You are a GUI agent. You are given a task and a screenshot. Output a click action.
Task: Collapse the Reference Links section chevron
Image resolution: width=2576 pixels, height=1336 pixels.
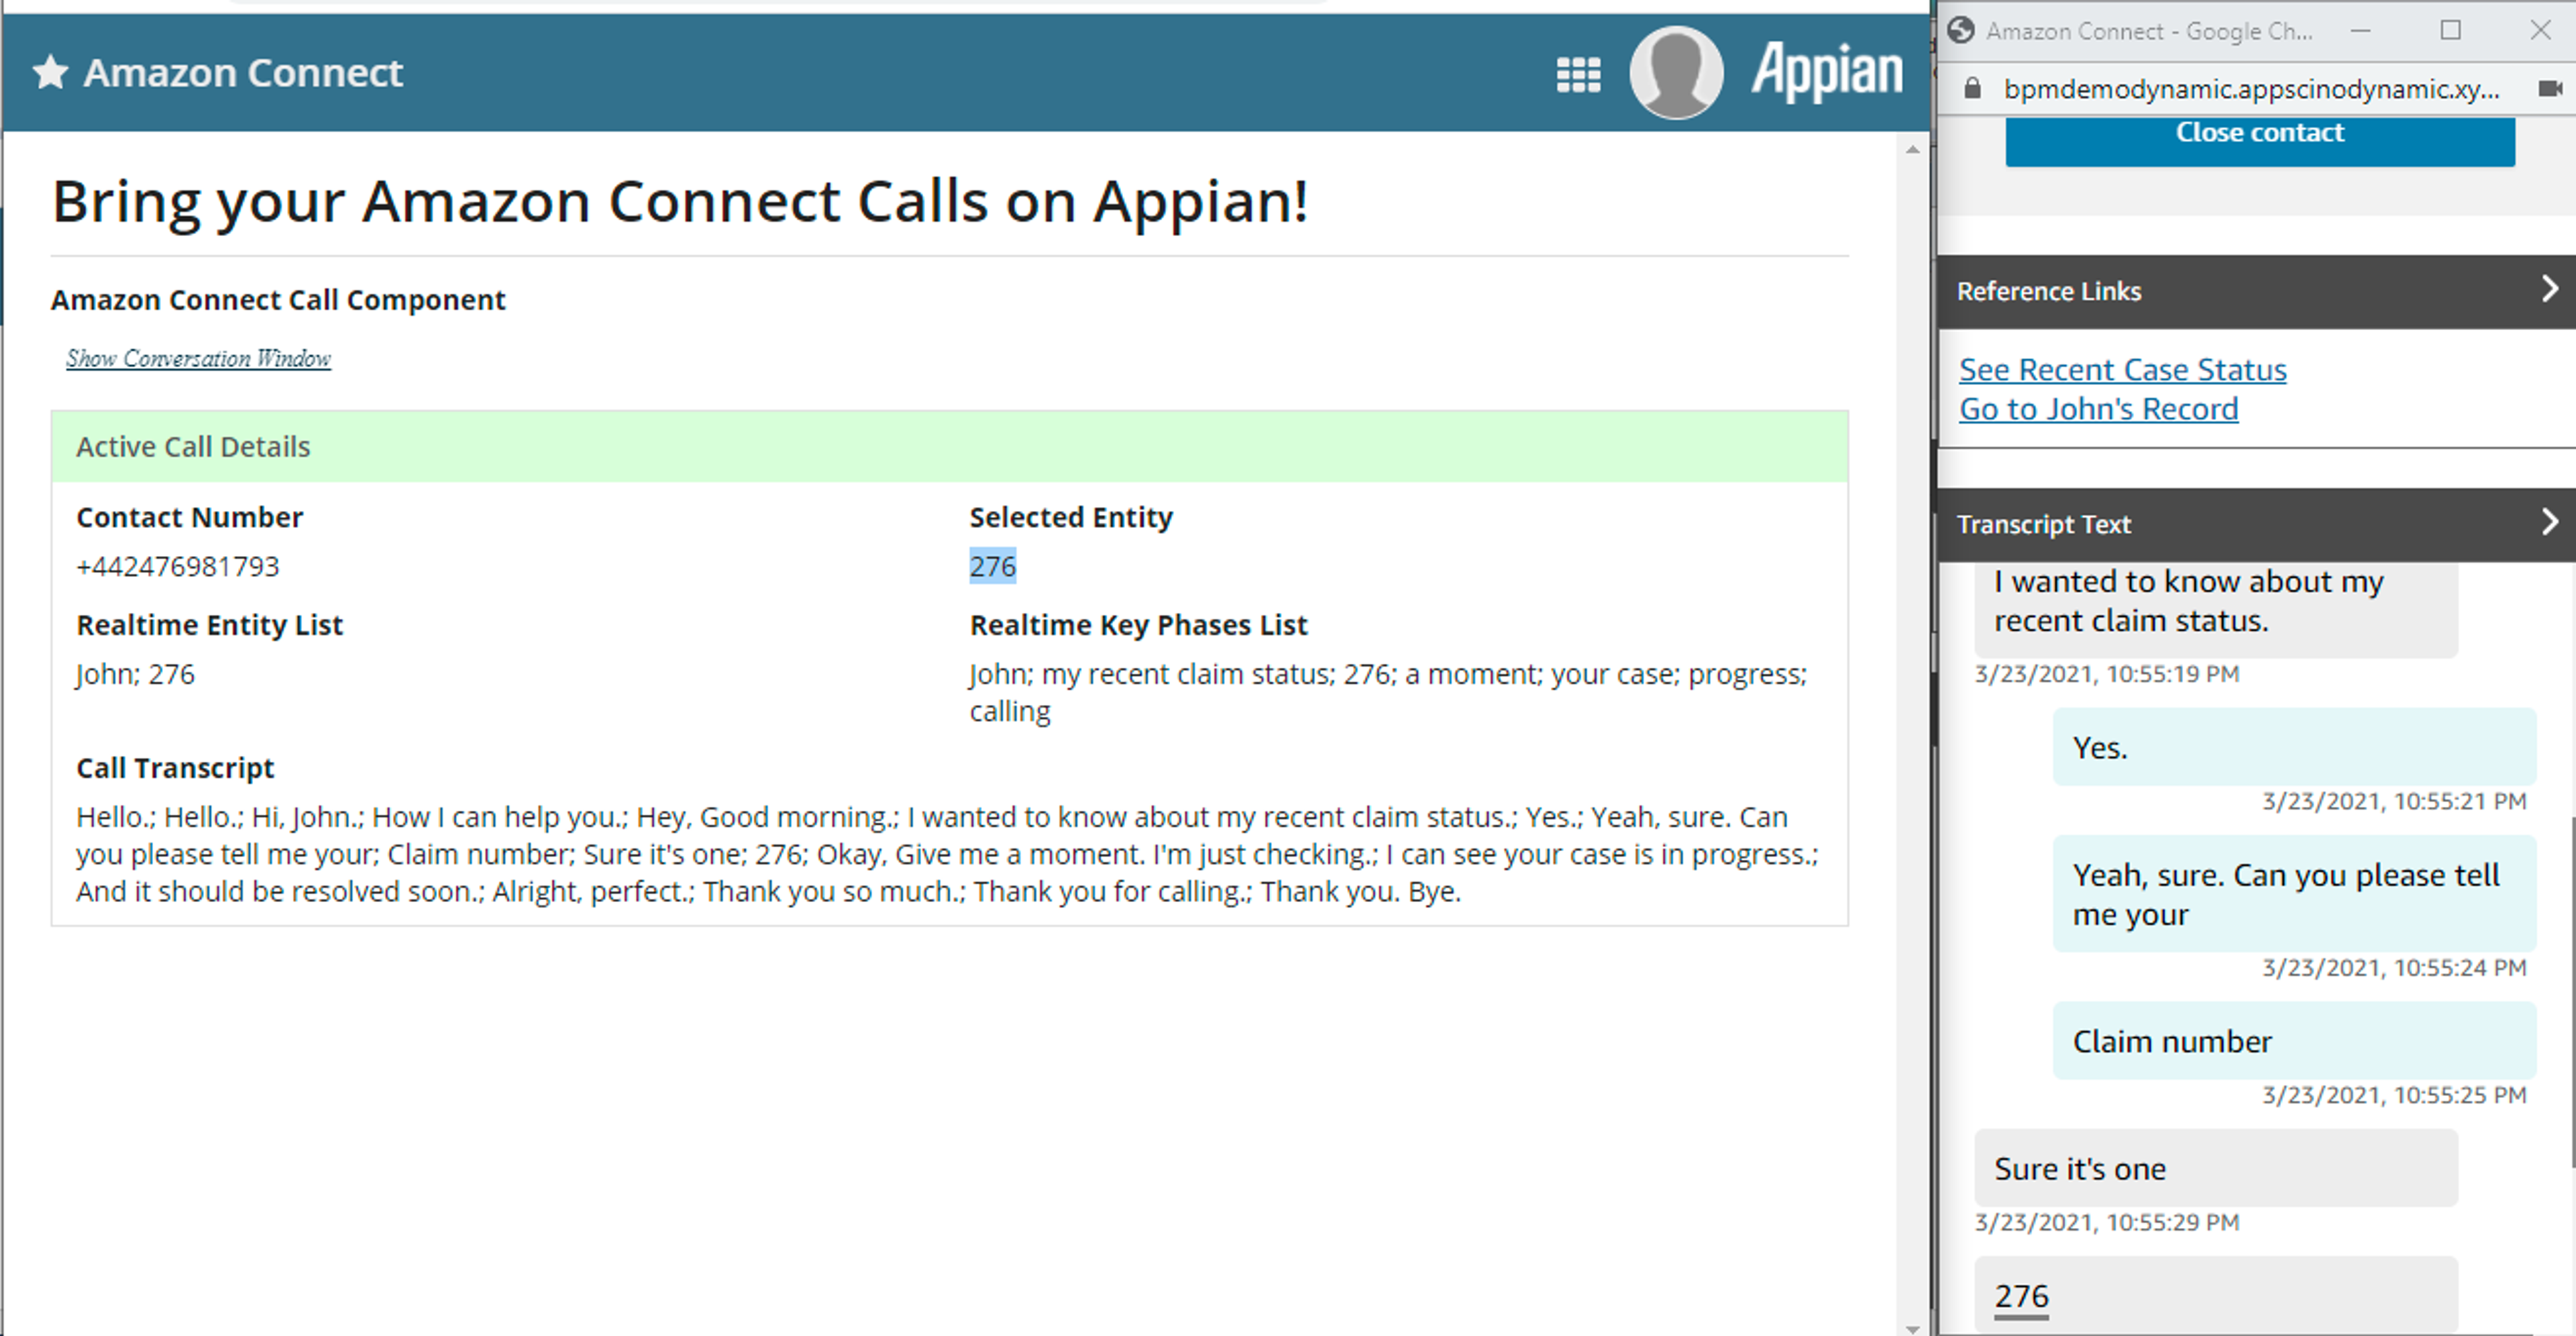pyautogui.click(x=2549, y=290)
